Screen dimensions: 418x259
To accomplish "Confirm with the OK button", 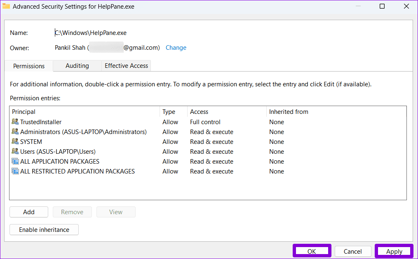I will pyautogui.click(x=312, y=251).
